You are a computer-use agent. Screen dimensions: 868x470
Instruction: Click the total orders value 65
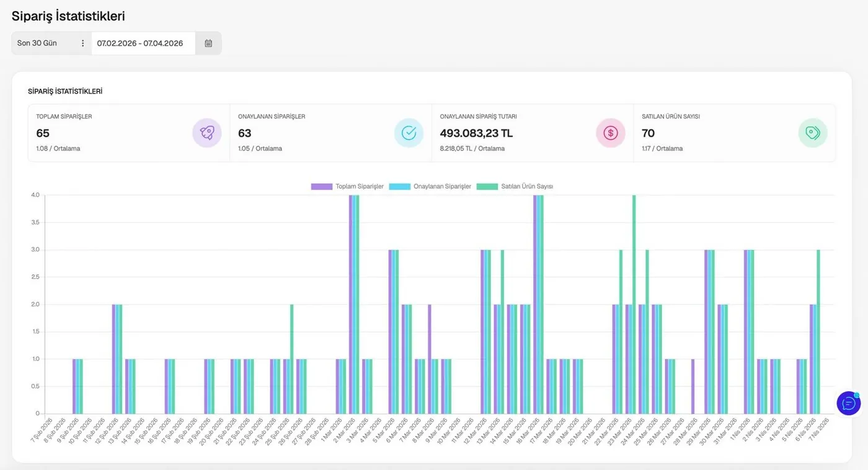pyautogui.click(x=43, y=133)
